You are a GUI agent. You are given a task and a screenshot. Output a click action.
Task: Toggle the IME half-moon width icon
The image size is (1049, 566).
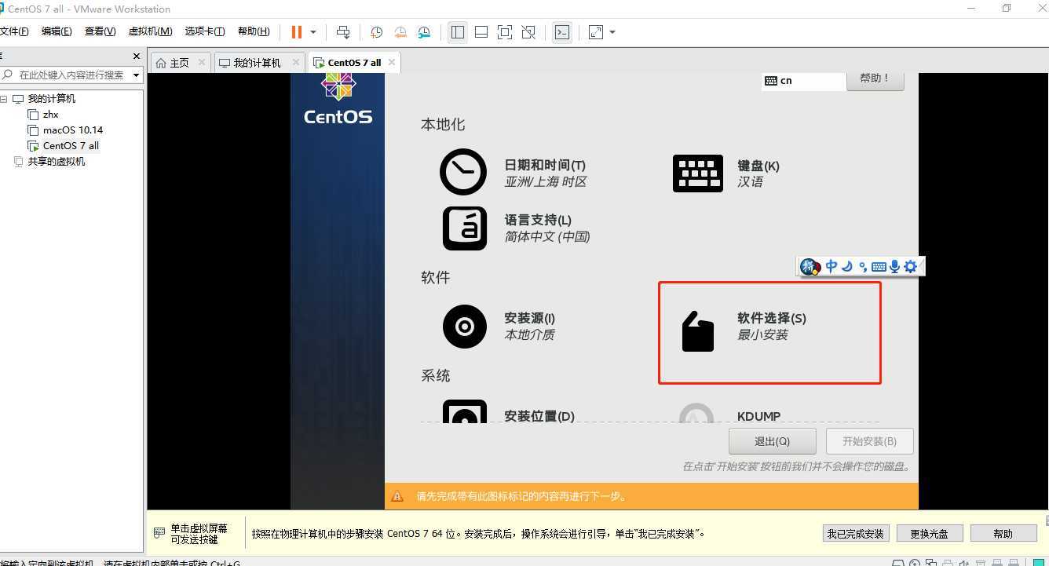847,266
